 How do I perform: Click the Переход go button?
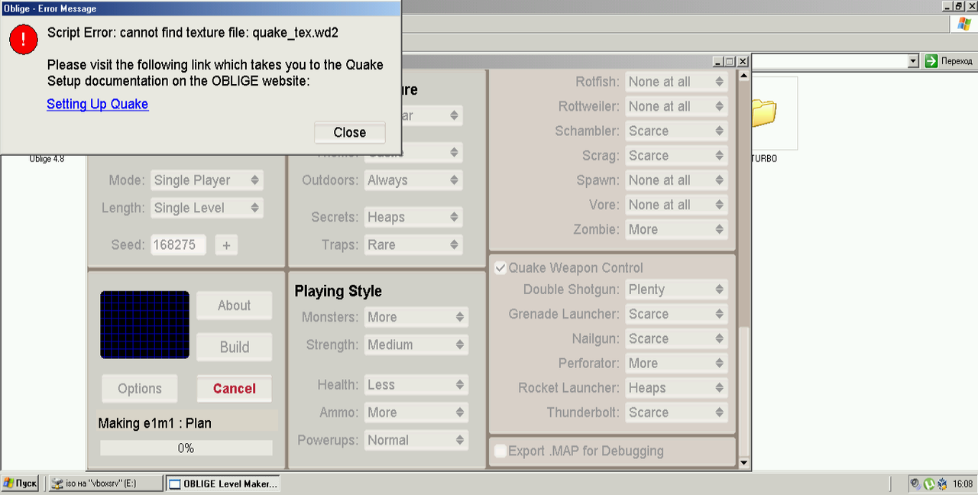(950, 61)
